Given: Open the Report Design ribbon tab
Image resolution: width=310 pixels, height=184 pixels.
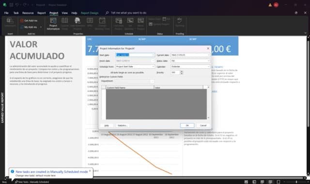Looking at the screenshot, I should click(90, 13).
